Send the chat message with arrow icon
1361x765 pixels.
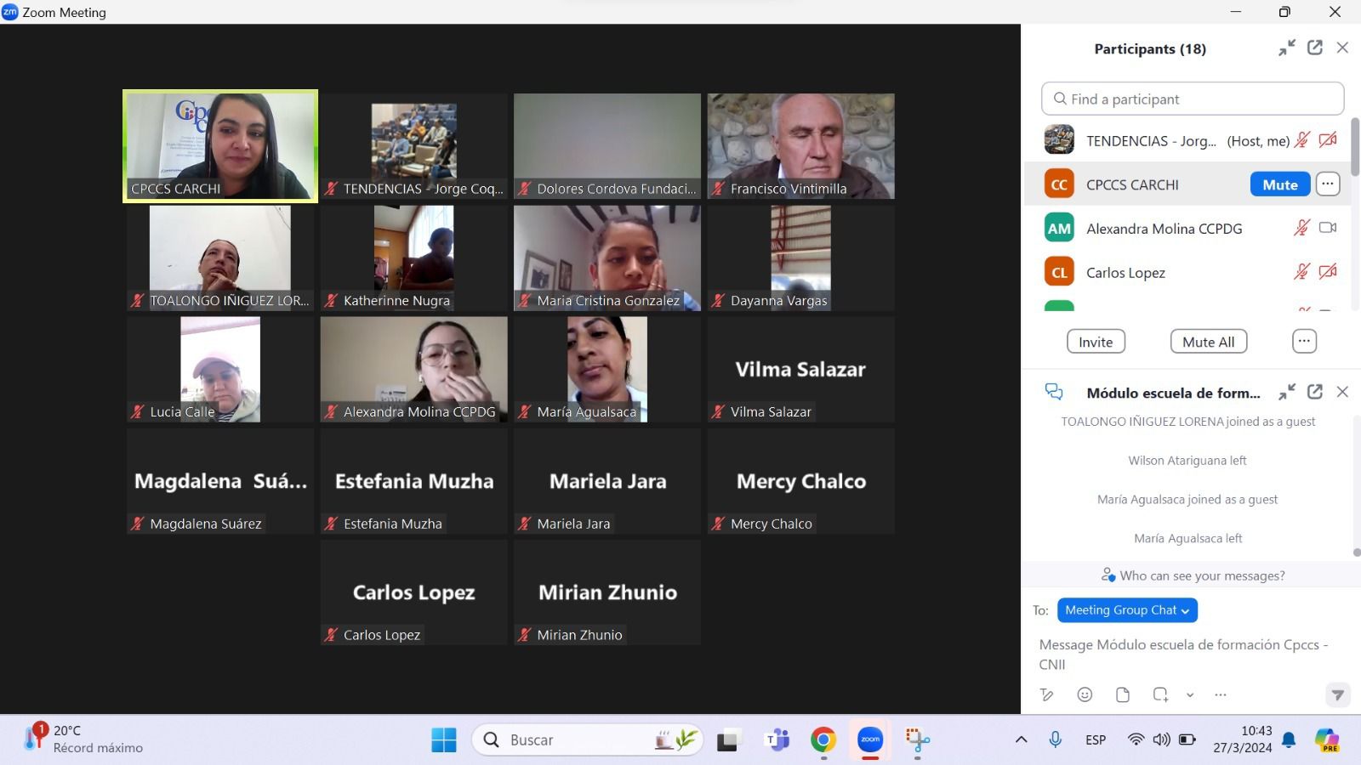click(1337, 694)
